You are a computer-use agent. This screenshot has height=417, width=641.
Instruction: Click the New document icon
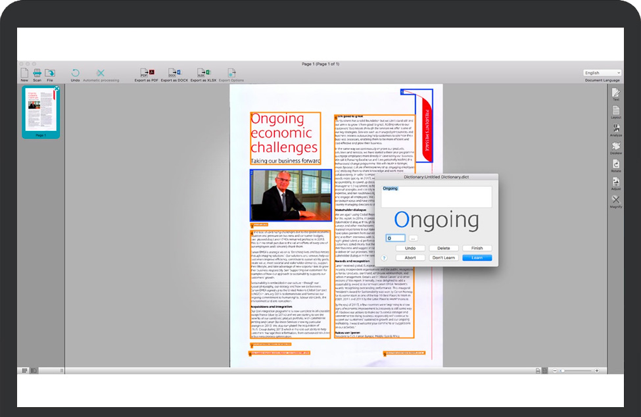click(x=24, y=73)
